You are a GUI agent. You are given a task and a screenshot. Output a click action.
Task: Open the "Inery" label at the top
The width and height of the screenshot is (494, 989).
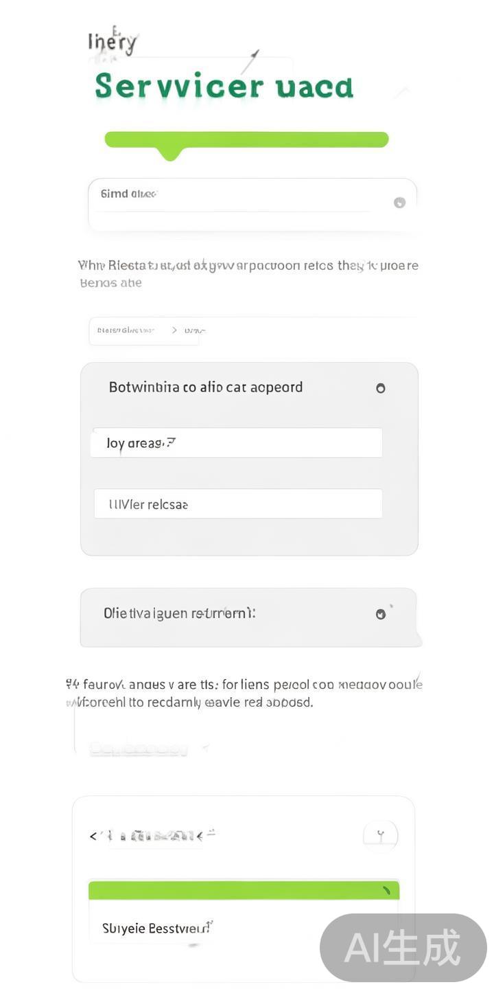(112, 43)
